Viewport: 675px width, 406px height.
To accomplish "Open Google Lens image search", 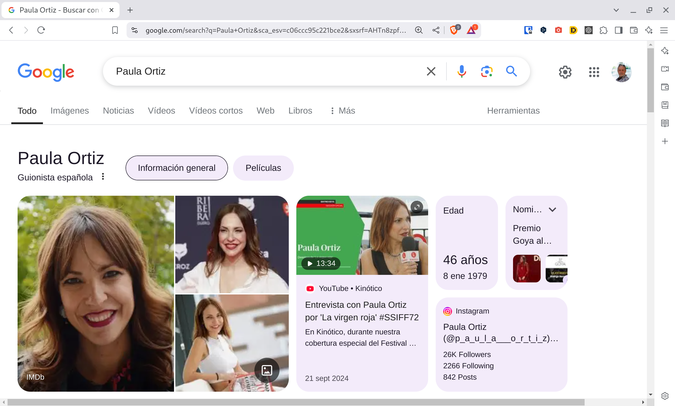I will 487,71.
